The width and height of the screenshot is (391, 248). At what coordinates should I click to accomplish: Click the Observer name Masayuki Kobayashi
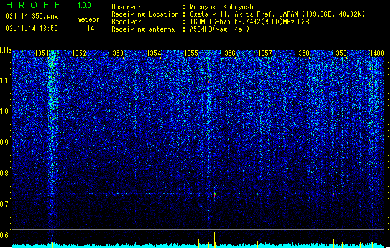[x=223, y=7]
